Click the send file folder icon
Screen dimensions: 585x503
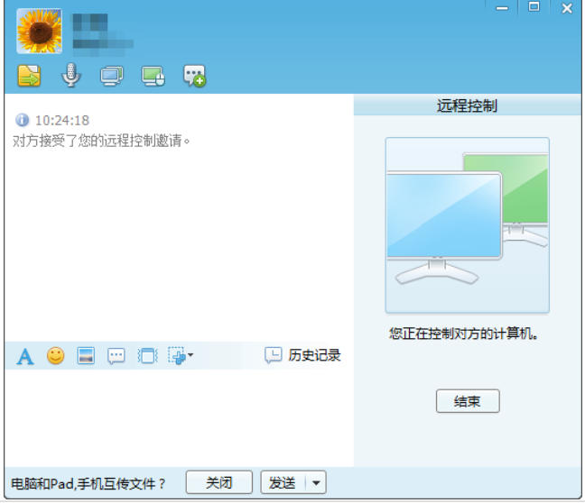30,76
